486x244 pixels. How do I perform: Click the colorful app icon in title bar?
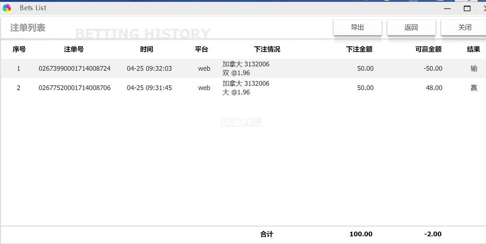tap(7, 8)
